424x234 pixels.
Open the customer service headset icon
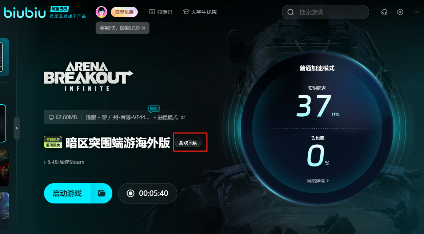(384, 12)
